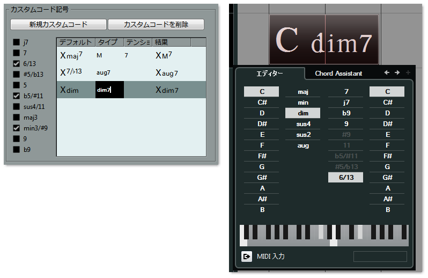Enable the maj3 checkbox

point(17,118)
